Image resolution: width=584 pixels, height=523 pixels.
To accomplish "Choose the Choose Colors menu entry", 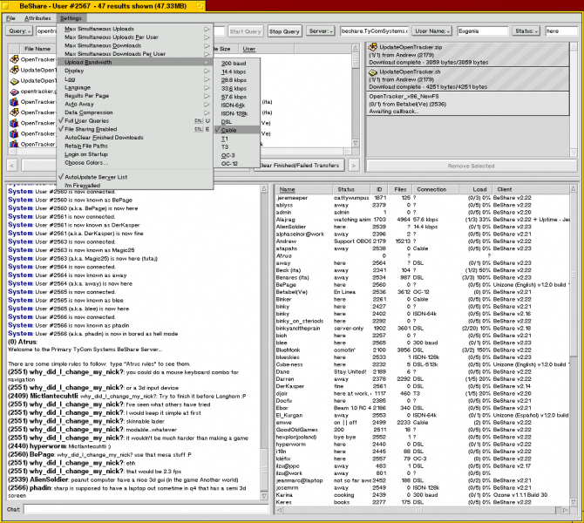I will (135, 163).
